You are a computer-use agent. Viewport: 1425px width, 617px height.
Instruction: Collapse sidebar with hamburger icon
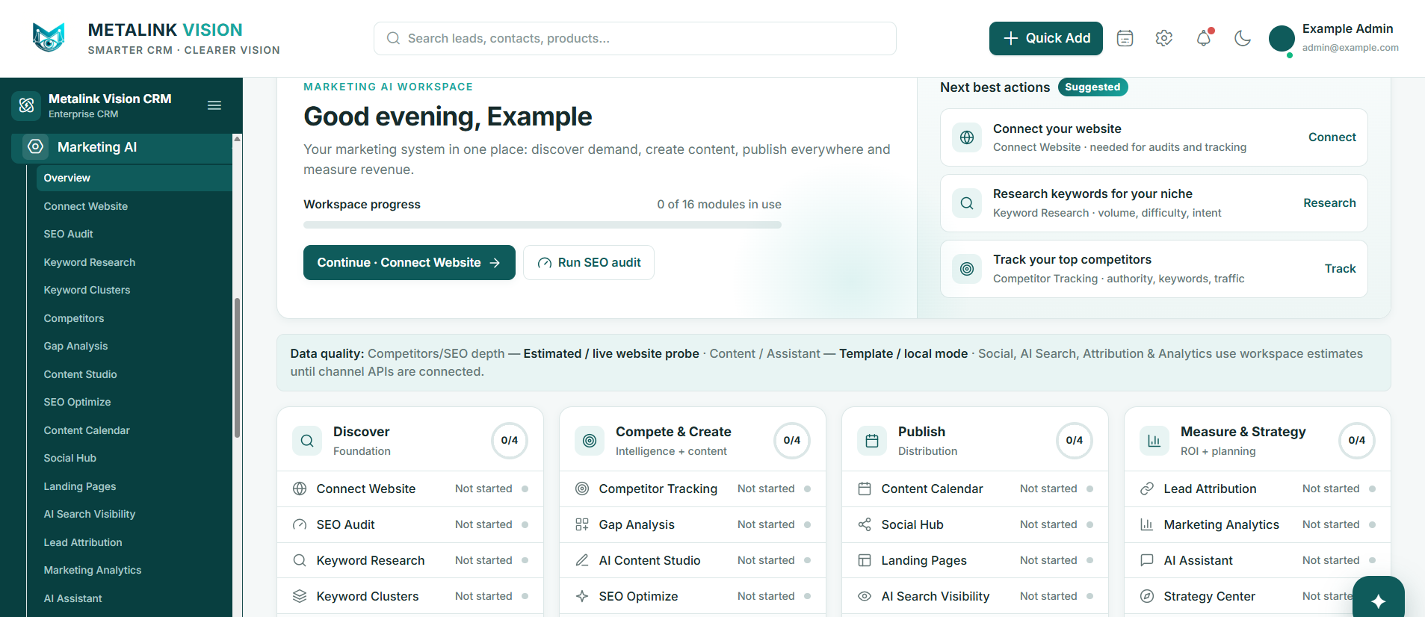point(214,105)
